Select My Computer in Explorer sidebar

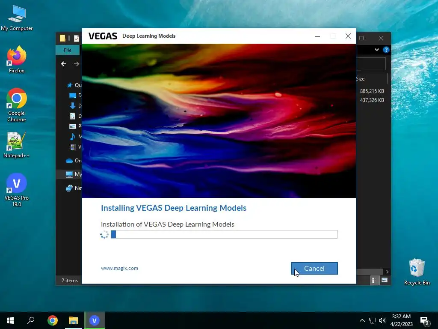pyautogui.click(x=69, y=174)
